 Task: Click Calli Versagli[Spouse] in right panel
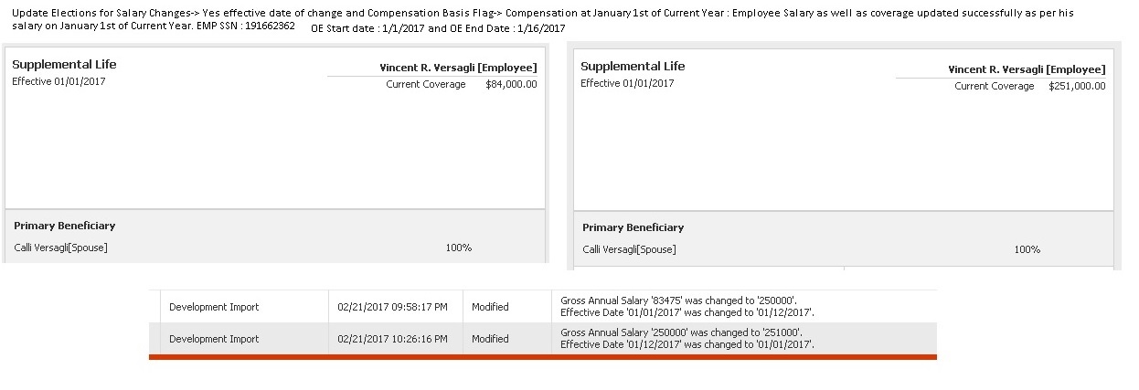[x=629, y=249]
